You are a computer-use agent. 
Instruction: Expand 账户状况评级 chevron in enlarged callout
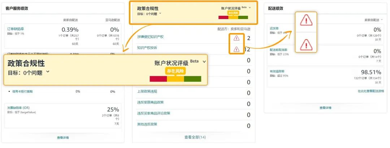tap(204, 62)
